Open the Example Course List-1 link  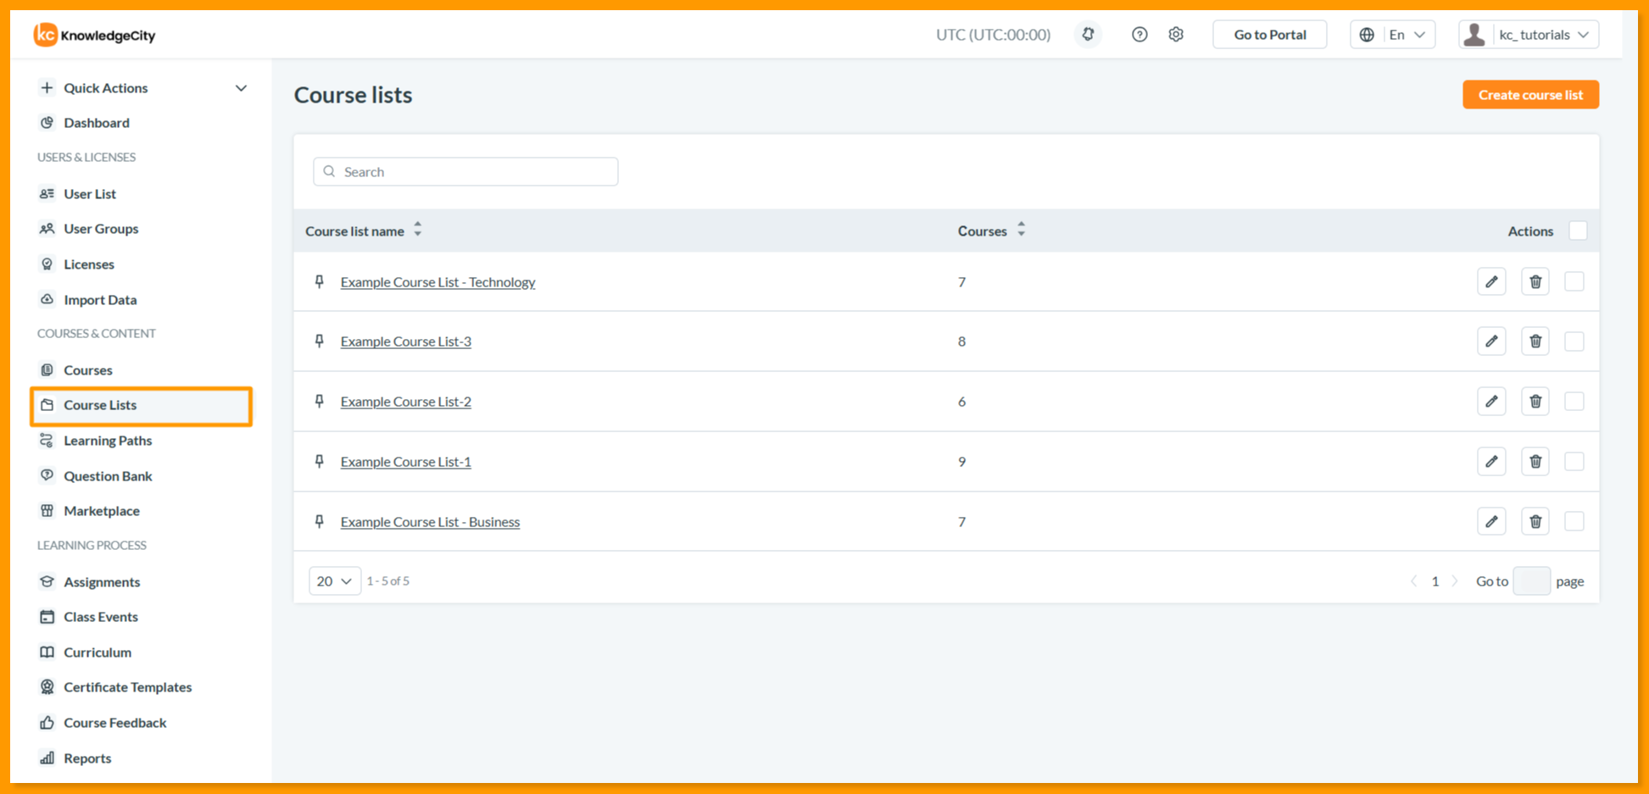click(x=405, y=462)
